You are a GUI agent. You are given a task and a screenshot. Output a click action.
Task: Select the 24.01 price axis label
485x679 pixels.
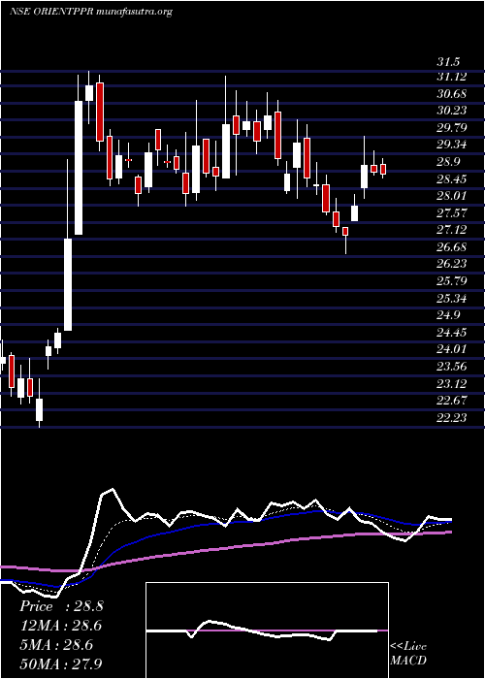pos(451,348)
